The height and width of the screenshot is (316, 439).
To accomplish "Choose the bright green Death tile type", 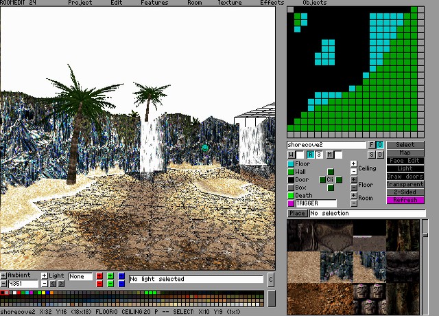I will pyautogui.click(x=291, y=196).
